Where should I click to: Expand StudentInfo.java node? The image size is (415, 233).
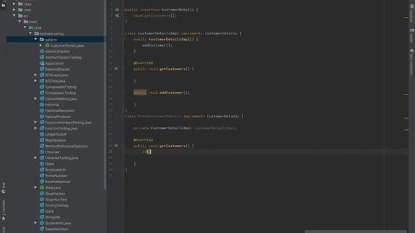click(x=36, y=223)
